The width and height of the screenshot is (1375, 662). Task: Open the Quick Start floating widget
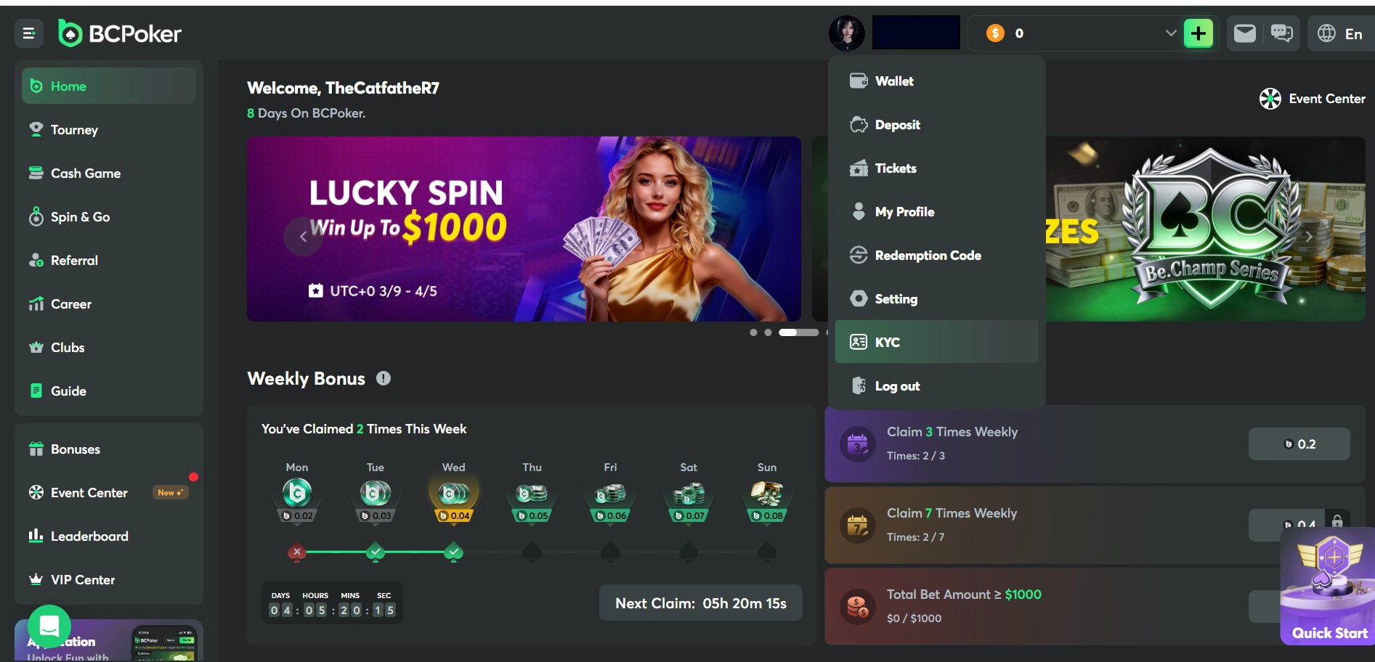coord(1328,587)
